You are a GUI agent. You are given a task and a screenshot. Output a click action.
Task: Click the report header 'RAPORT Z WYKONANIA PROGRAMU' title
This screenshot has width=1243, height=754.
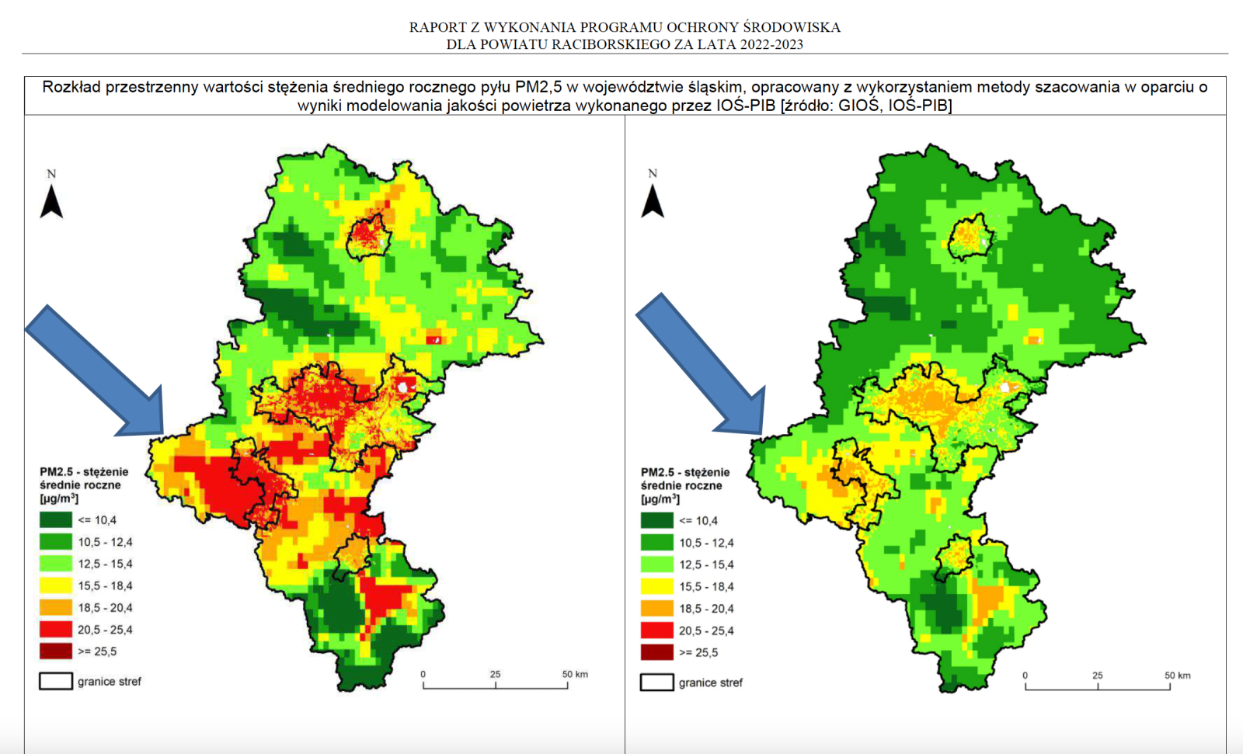[x=625, y=27]
